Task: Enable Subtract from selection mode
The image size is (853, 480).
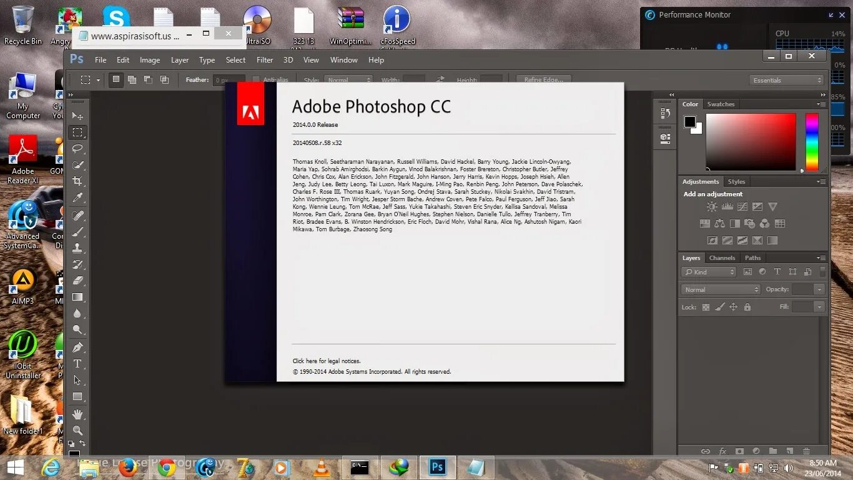Action: click(x=148, y=79)
